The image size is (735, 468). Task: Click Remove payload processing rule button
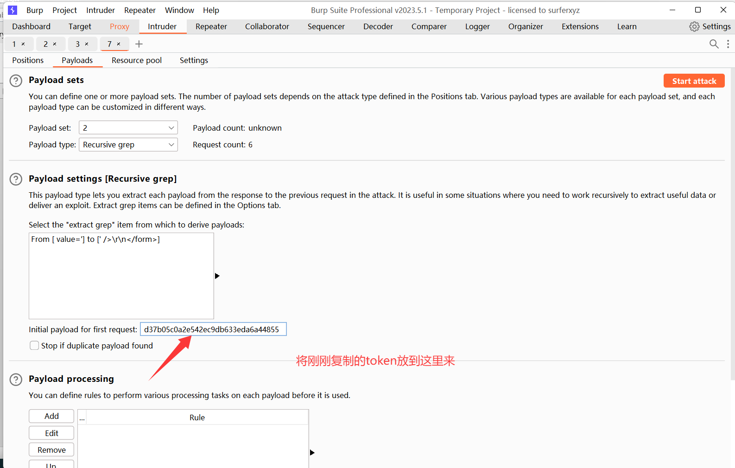pos(51,450)
